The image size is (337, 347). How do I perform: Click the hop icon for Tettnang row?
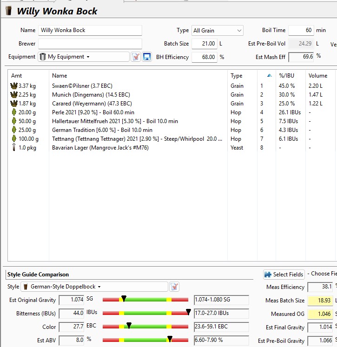13,139
